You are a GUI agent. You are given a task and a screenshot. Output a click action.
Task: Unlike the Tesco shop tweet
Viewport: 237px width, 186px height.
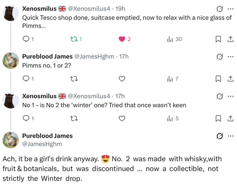pyautogui.click(x=122, y=39)
